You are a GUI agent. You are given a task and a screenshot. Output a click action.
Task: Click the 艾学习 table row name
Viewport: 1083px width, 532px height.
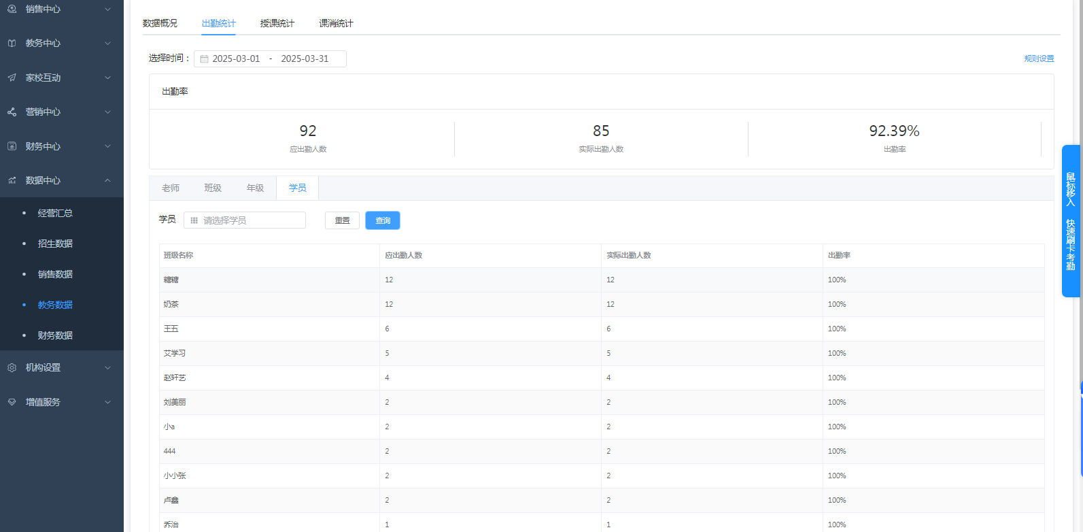click(x=175, y=353)
